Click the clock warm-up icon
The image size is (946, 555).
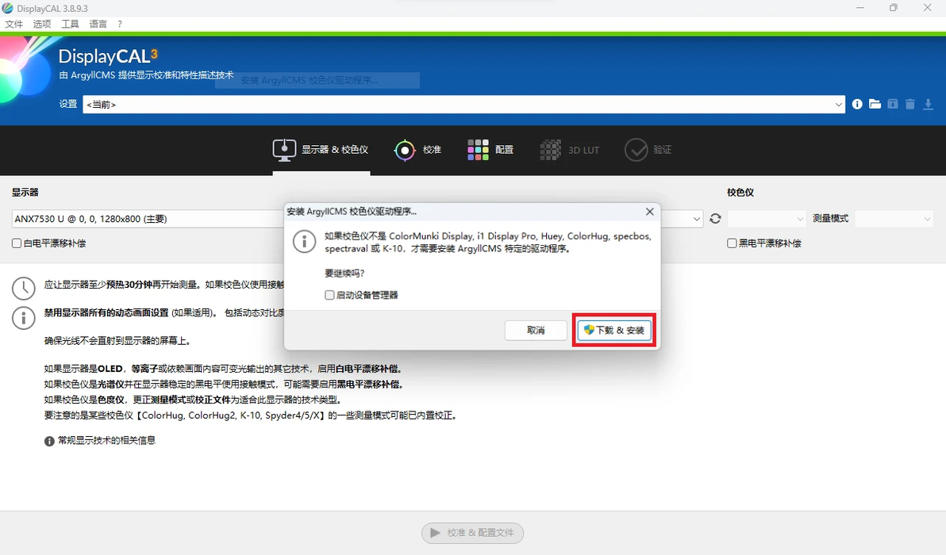pos(24,289)
